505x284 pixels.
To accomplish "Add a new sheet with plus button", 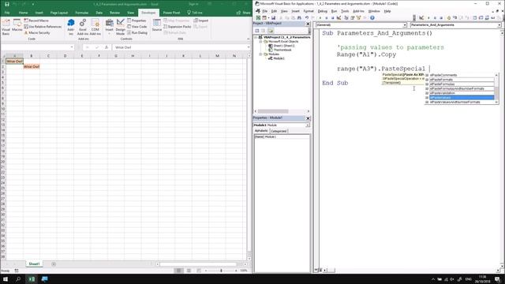I will tap(54, 264).
